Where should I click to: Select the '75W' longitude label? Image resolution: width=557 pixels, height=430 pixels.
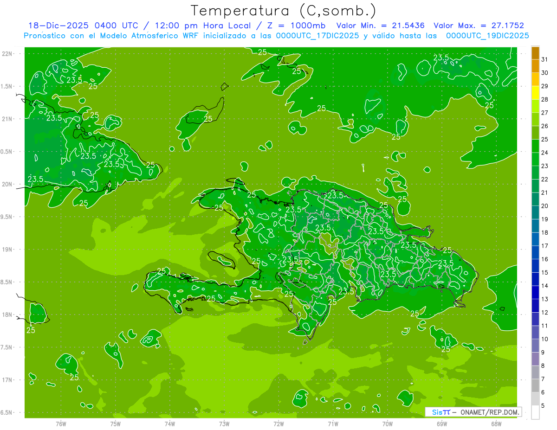click(115, 424)
